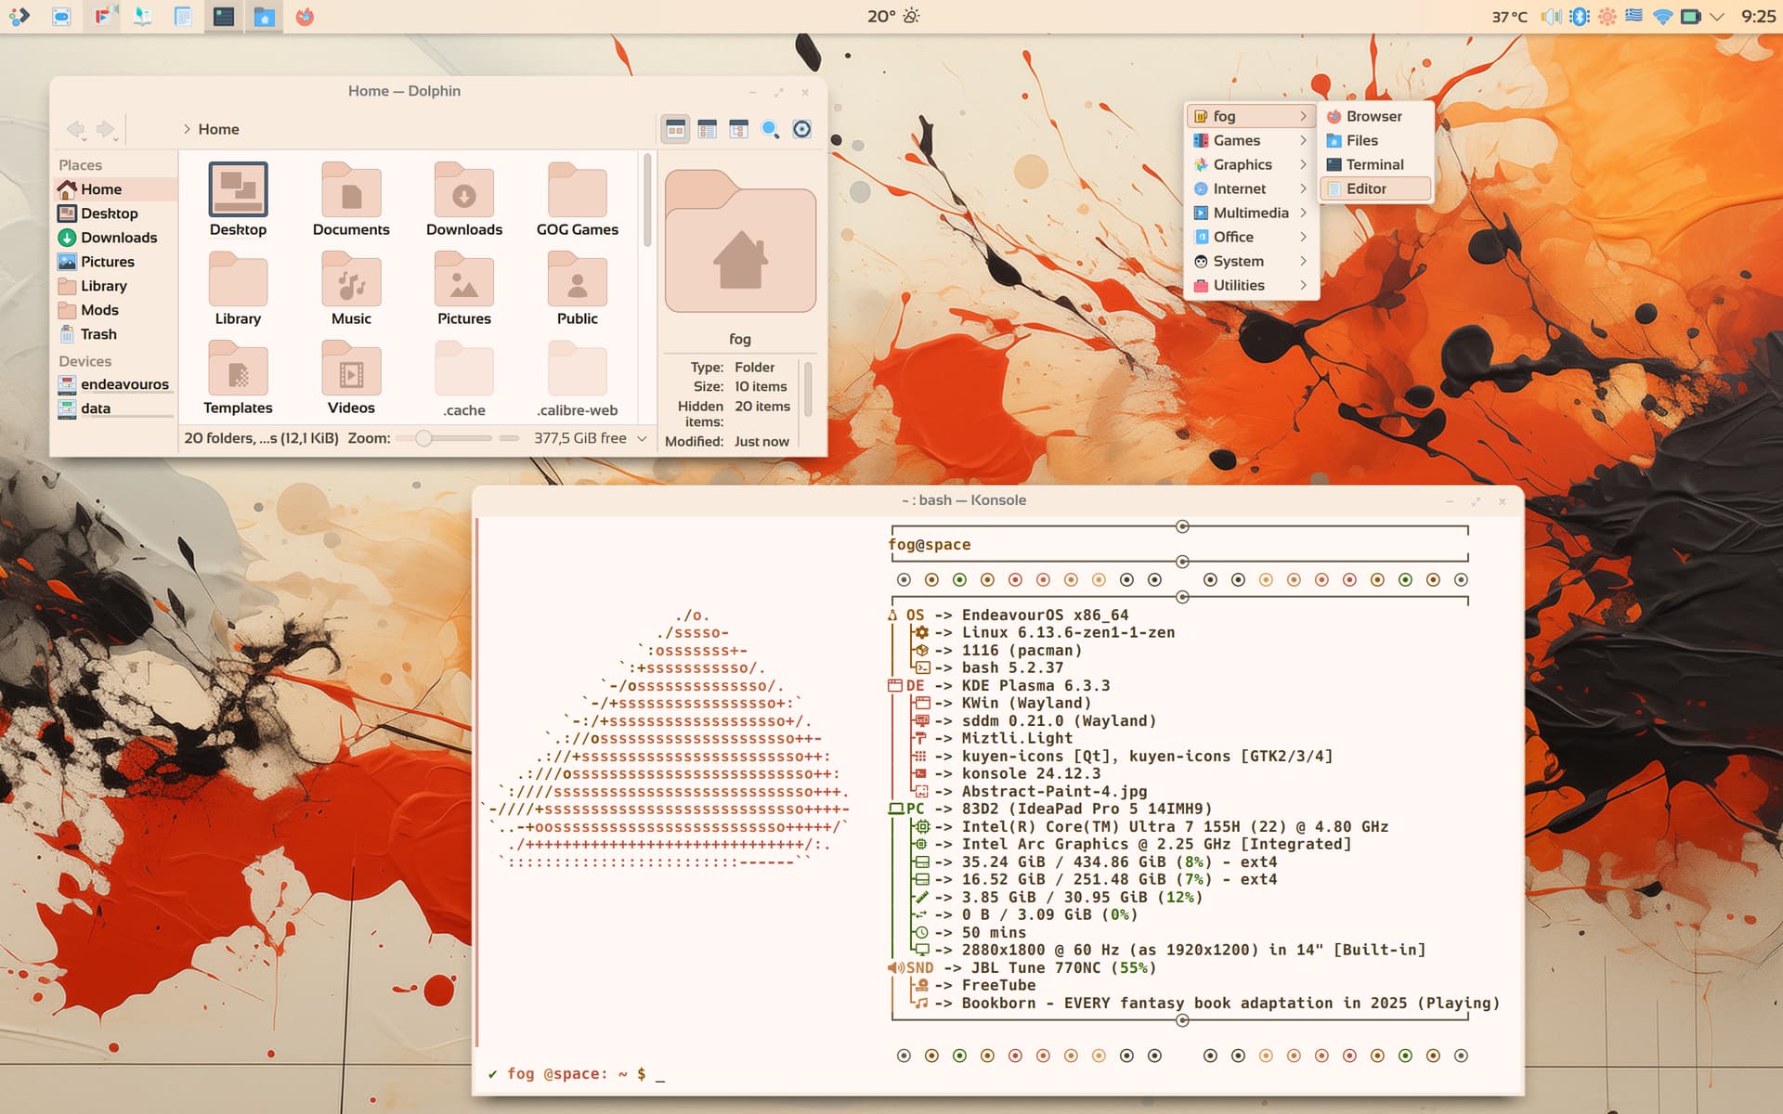Select the Music folder icon
The width and height of the screenshot is (1783, 1114).
tap(351, 278)
